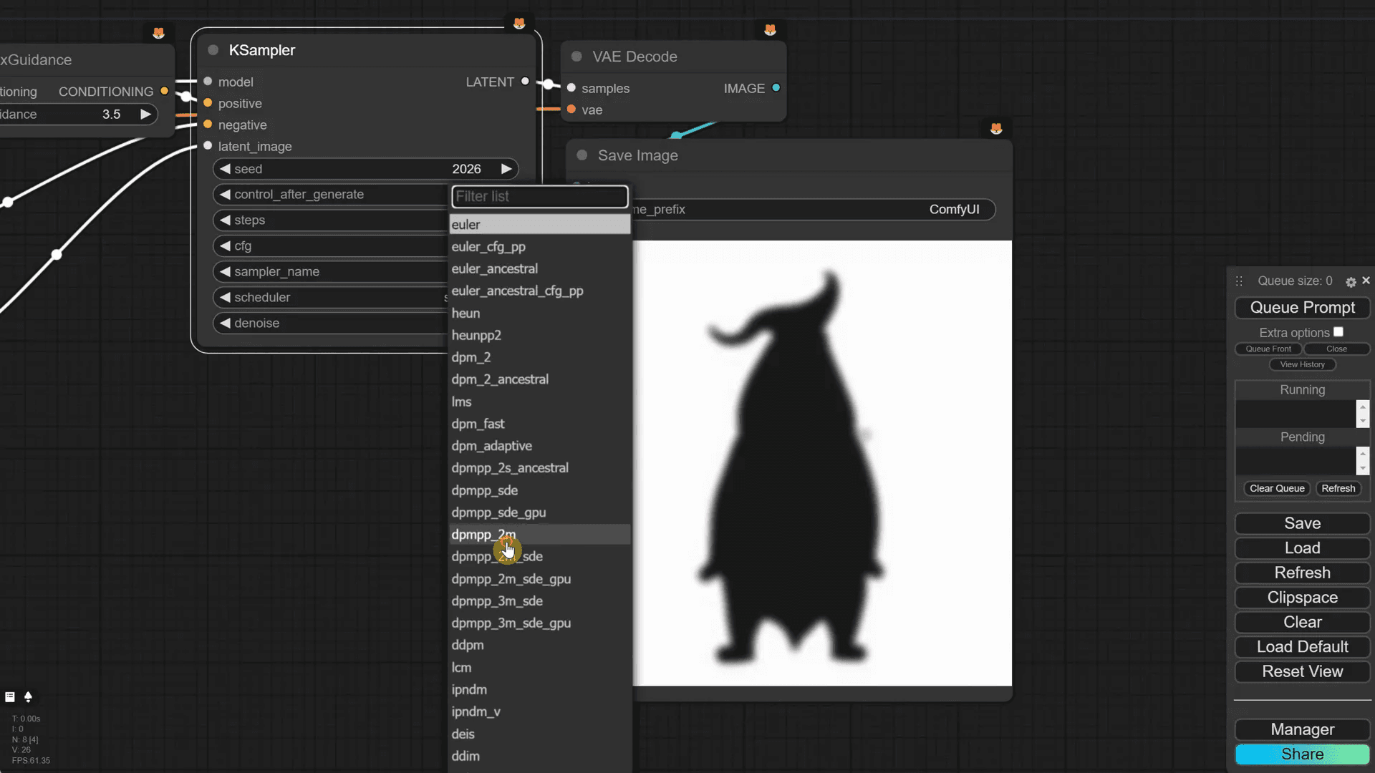Click the Filter list search field
This screenshot has width=1375, height=773.
click(539, 196)
